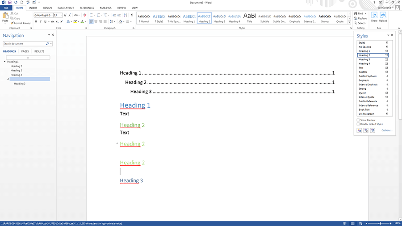Screen dimensions: 402x226
Task: Click the Upload icon in the Box group
Action: point(383,17)
